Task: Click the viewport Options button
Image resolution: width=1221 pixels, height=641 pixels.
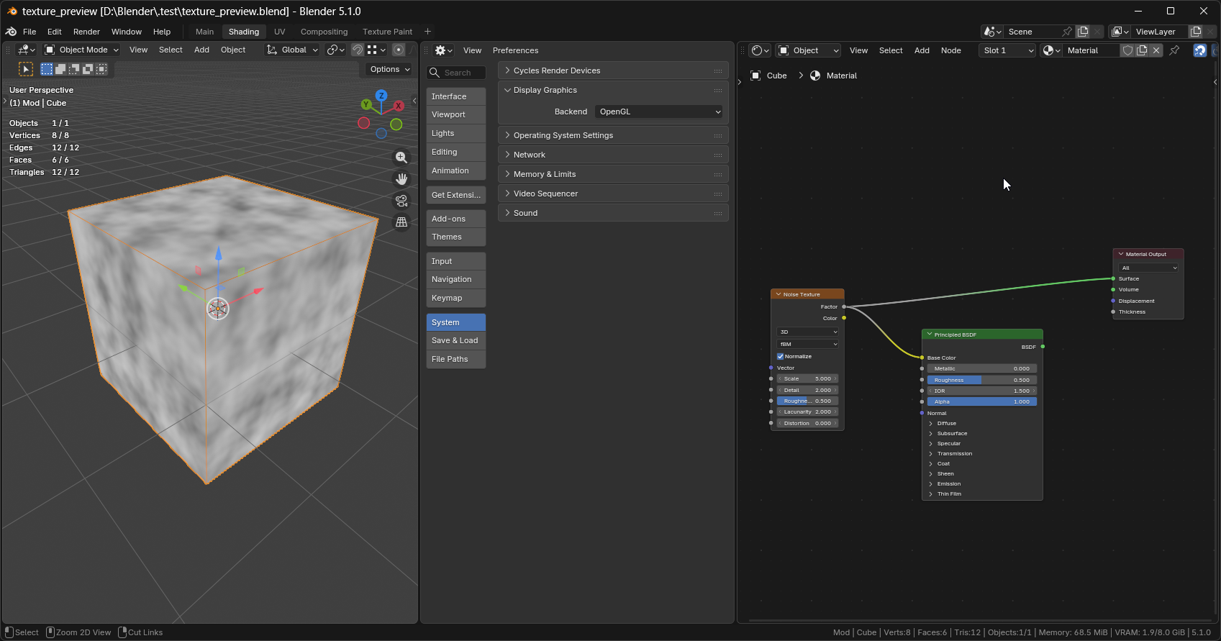Action: (x=390, y=69)
